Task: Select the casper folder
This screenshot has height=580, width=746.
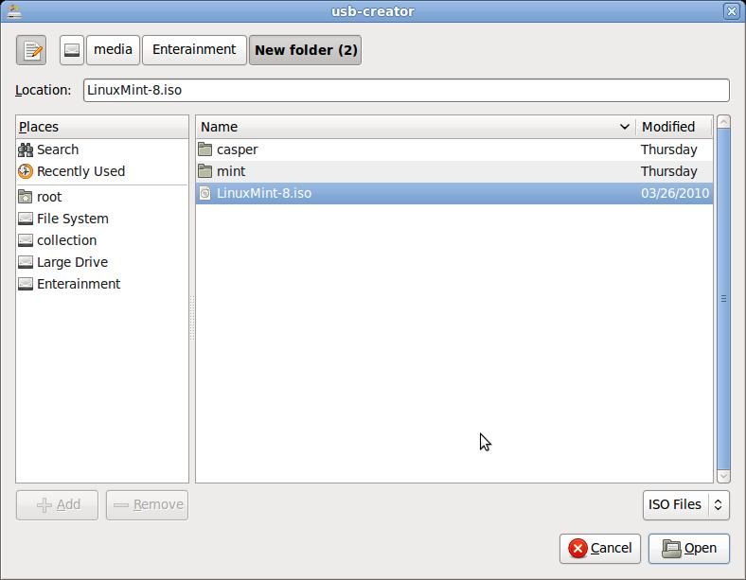Action: 454,149
